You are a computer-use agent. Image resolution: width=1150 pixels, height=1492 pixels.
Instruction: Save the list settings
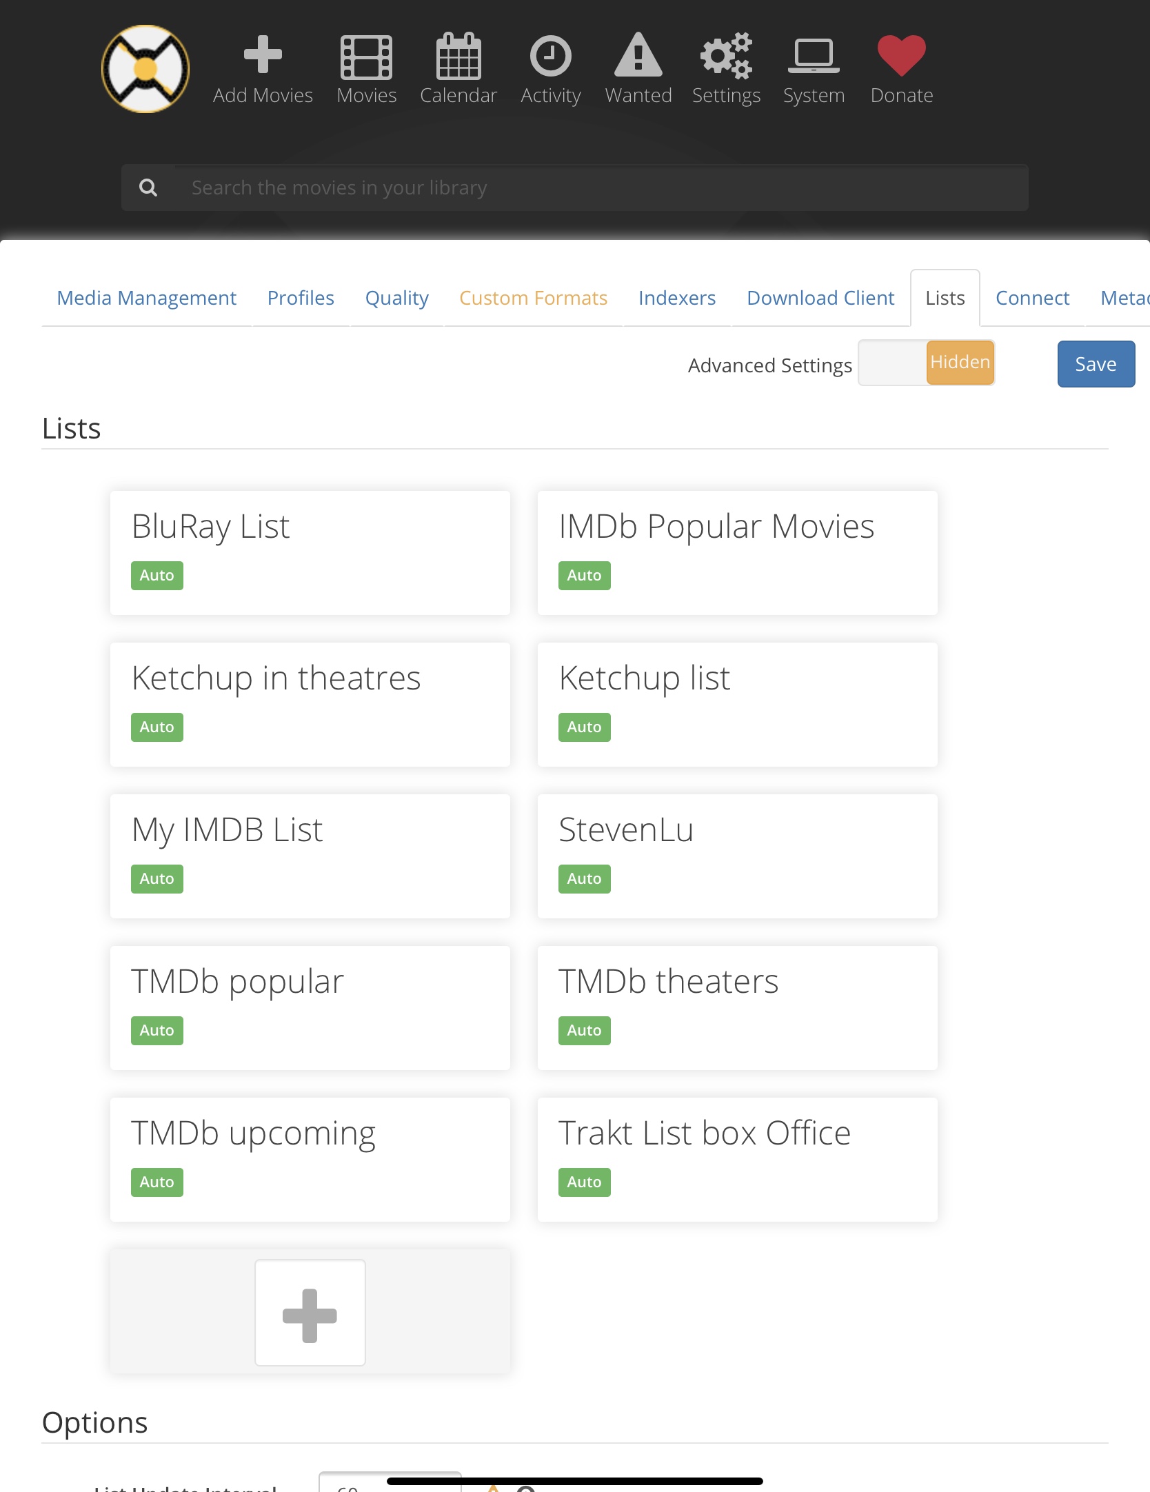coord(1096,364)
